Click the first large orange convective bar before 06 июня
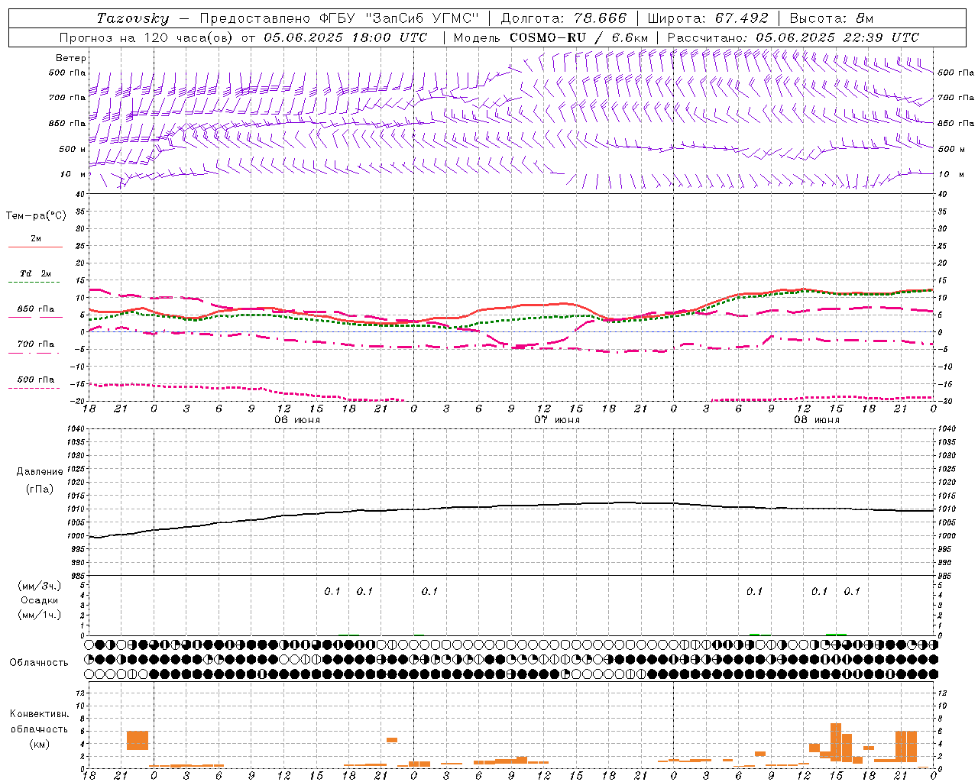This screenshot has width=978, height=782. 138,740
